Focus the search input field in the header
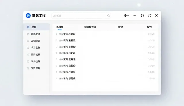 coord(81,16)
